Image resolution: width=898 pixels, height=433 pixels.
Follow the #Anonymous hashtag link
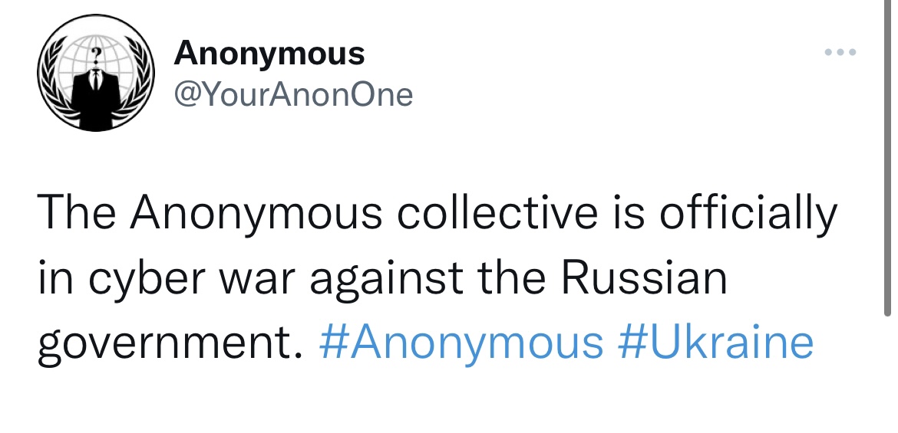pyautogui.click(x=461, y=342)
